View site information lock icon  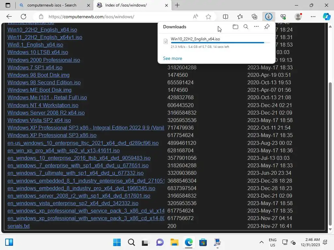click(x=41, y=17)
